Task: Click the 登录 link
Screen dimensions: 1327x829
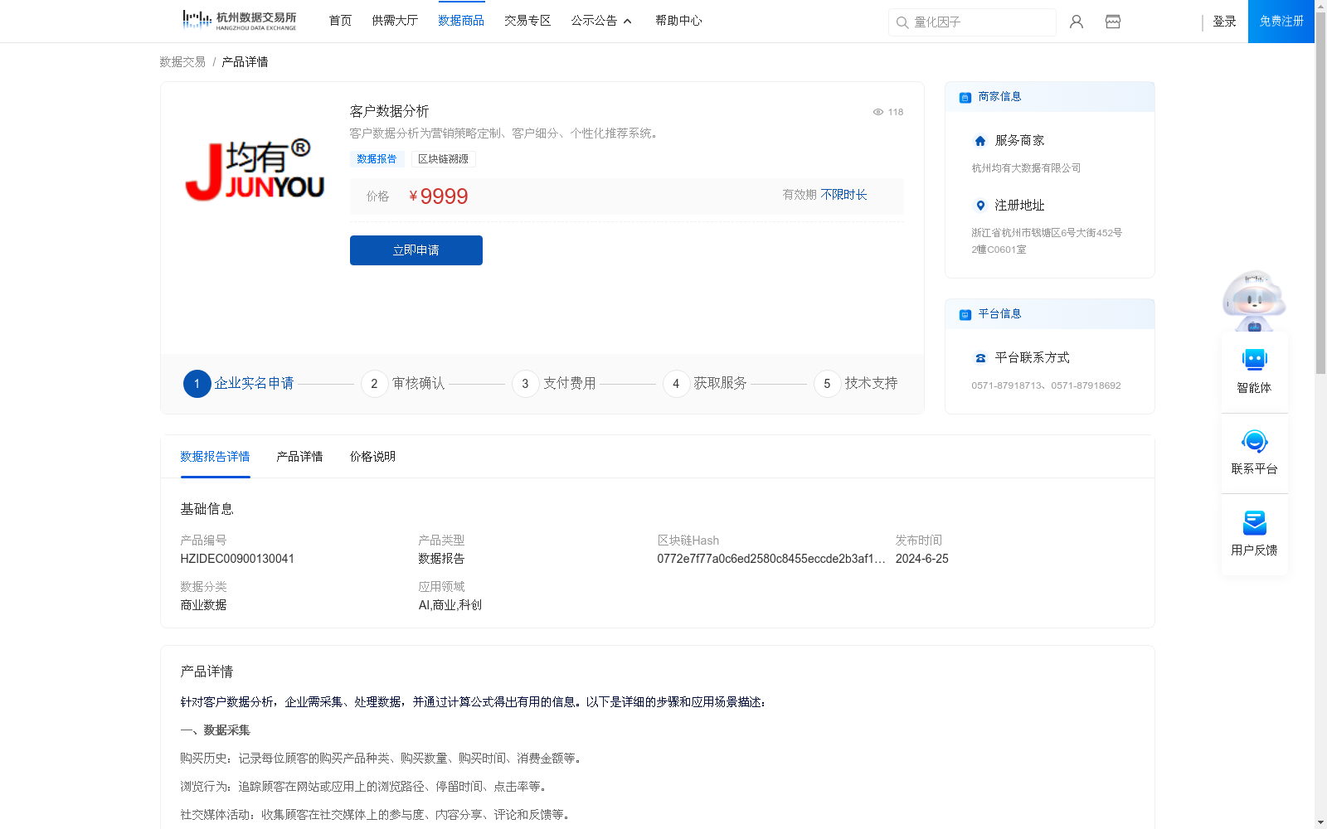Action: pyautogui.click(x=1224, y=22)
